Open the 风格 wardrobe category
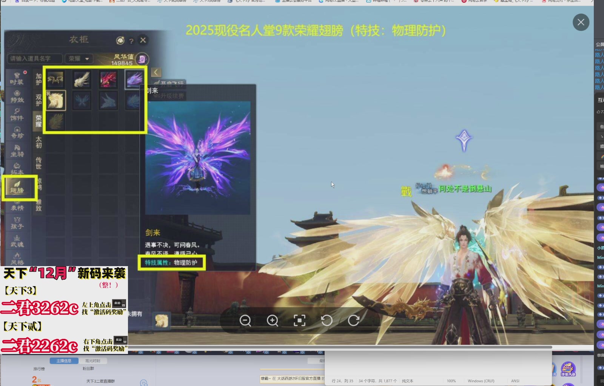The height and width of the screenshot is (386, 604). [x=17, y=259]
